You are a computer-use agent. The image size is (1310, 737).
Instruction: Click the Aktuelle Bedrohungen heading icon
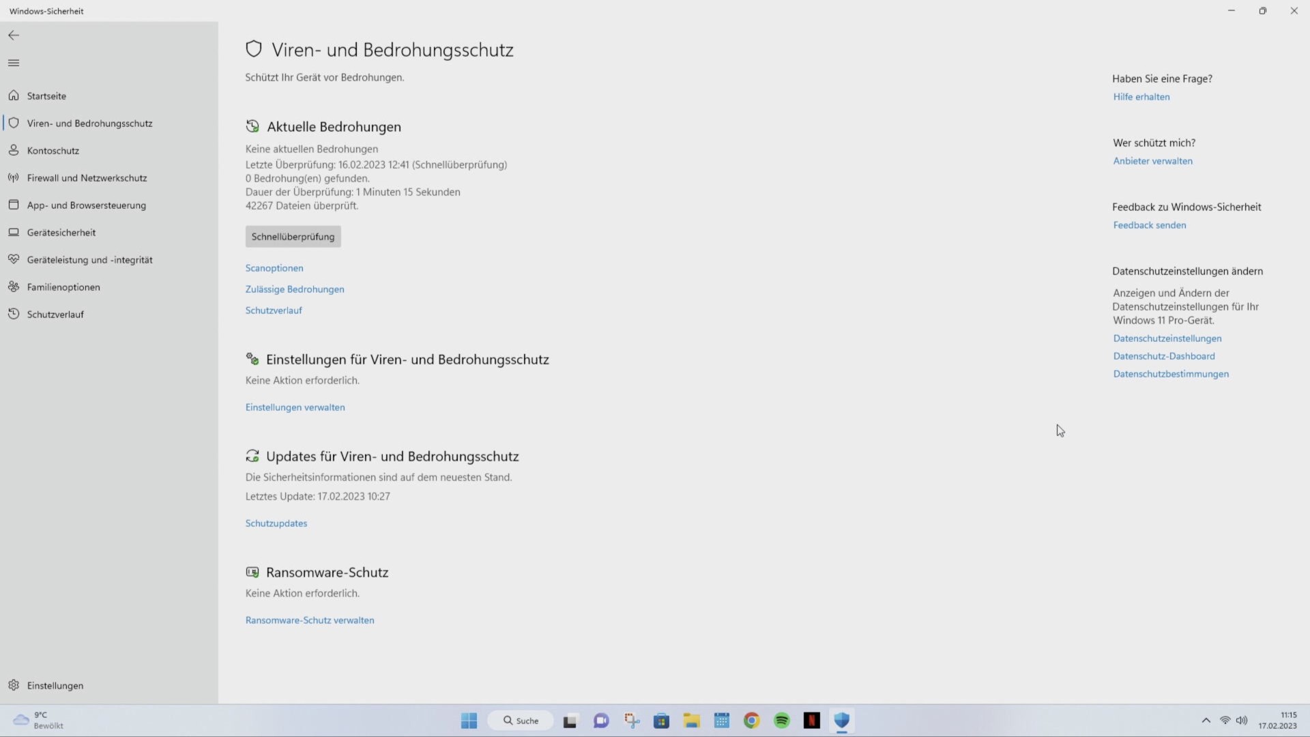click(x=252, y=126)
